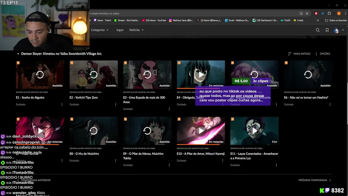This screenshot has height=196, width=348.
Task: Play episode E4 Obrigado, Tokito
Action: coord(201,74)
